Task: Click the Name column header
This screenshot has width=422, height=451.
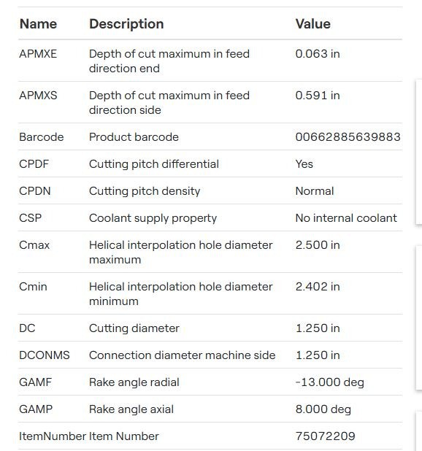Action: pyautogui.click(x=38, y=24)
